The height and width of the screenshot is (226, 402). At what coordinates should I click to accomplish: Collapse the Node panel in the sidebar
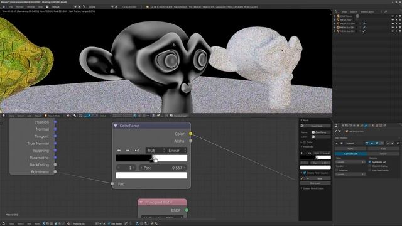point(301,120)
